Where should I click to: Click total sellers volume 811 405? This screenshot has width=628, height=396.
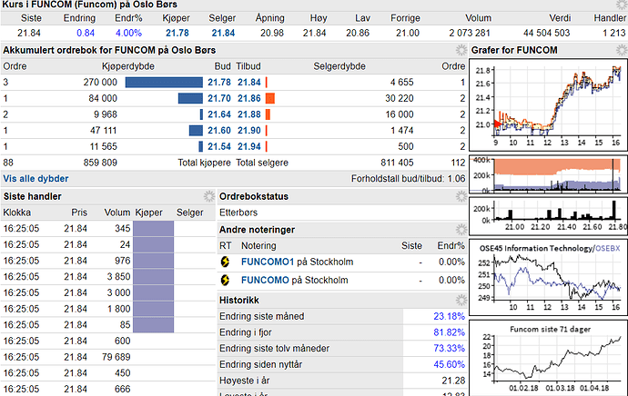tap(397, 163)
